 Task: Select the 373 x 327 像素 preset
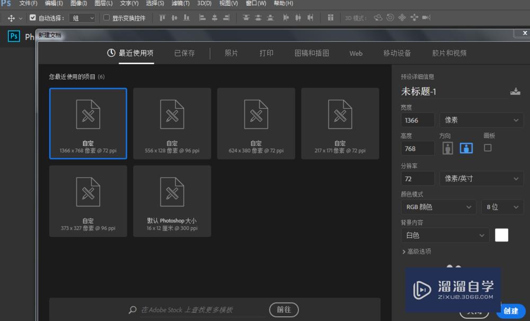point(88,201)
